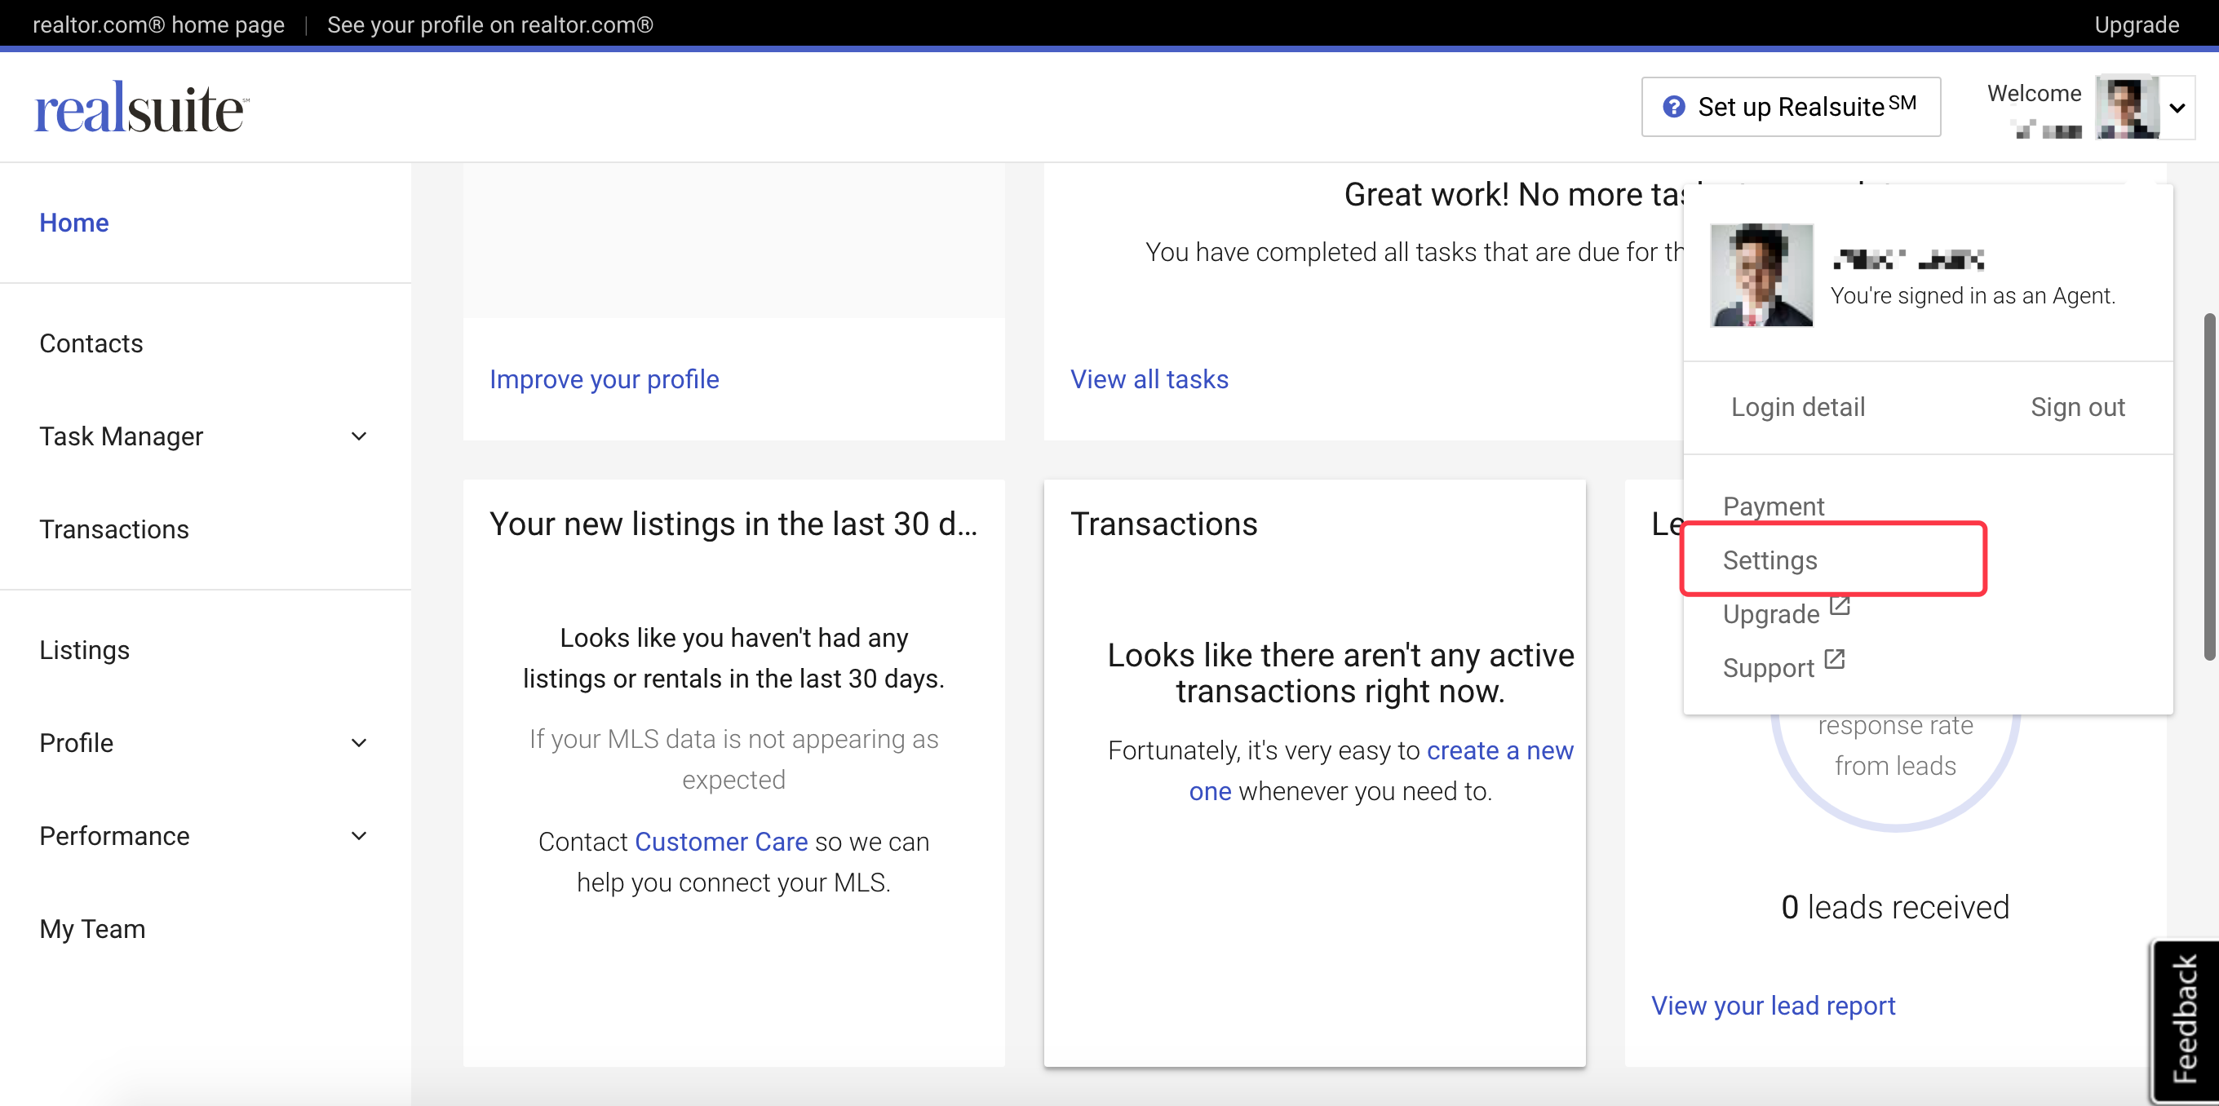Go to Listings in sidebar
Viewport: 2219px width, 1106px height.
pyautogui.click(x=84, y=649)
